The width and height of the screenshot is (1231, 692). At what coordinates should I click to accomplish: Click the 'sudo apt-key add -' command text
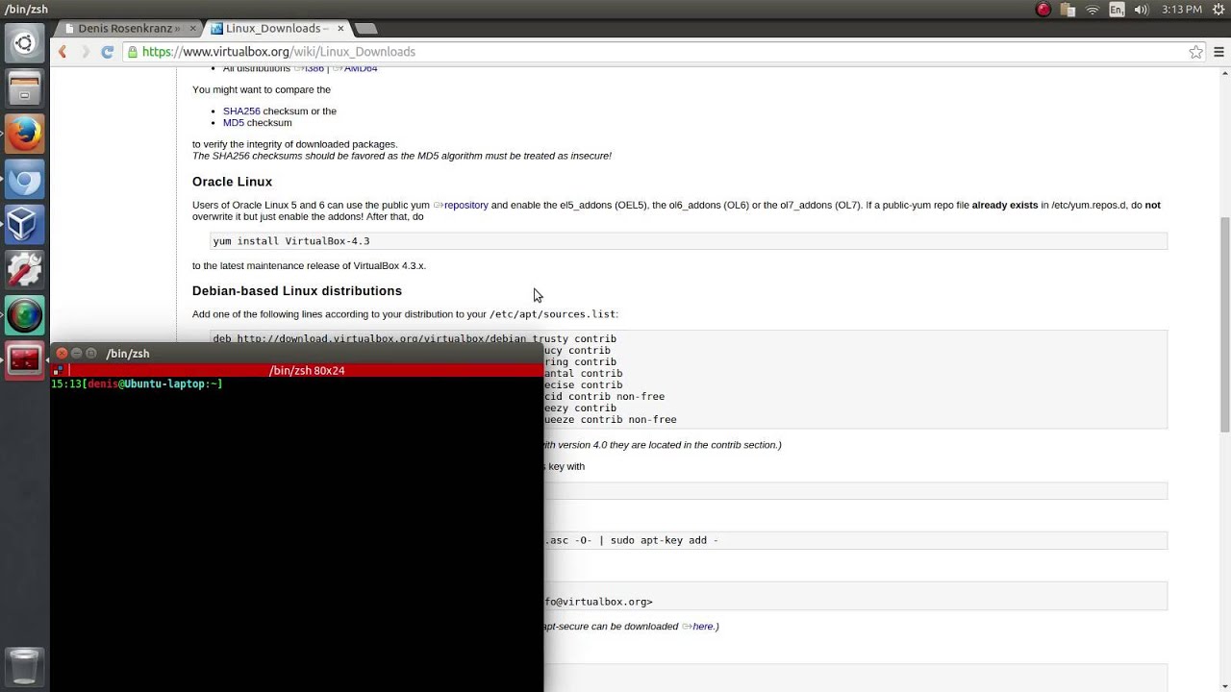[x=665, y=540]
